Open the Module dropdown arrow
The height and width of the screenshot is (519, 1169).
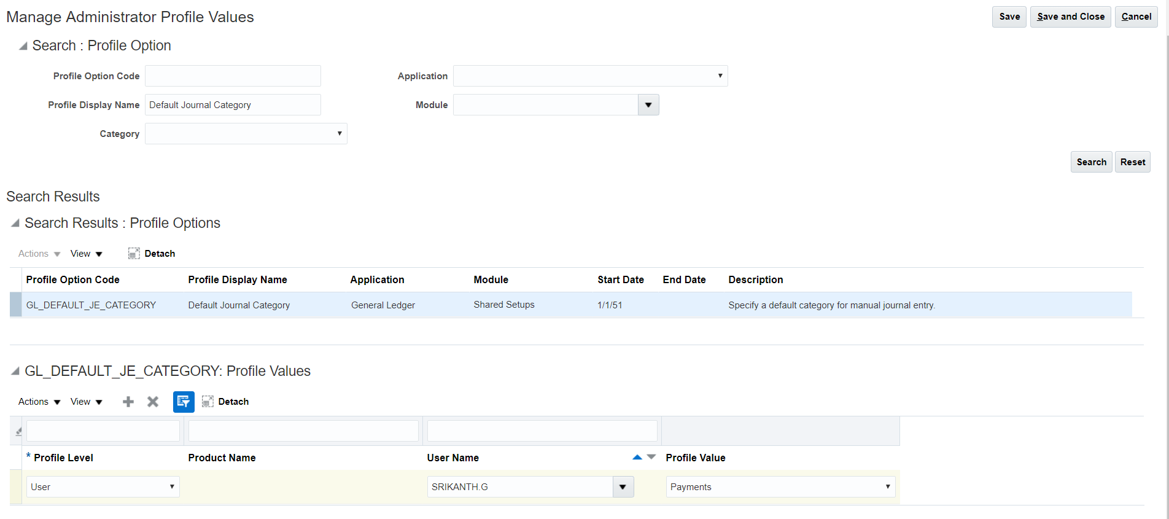pos(648,105)
